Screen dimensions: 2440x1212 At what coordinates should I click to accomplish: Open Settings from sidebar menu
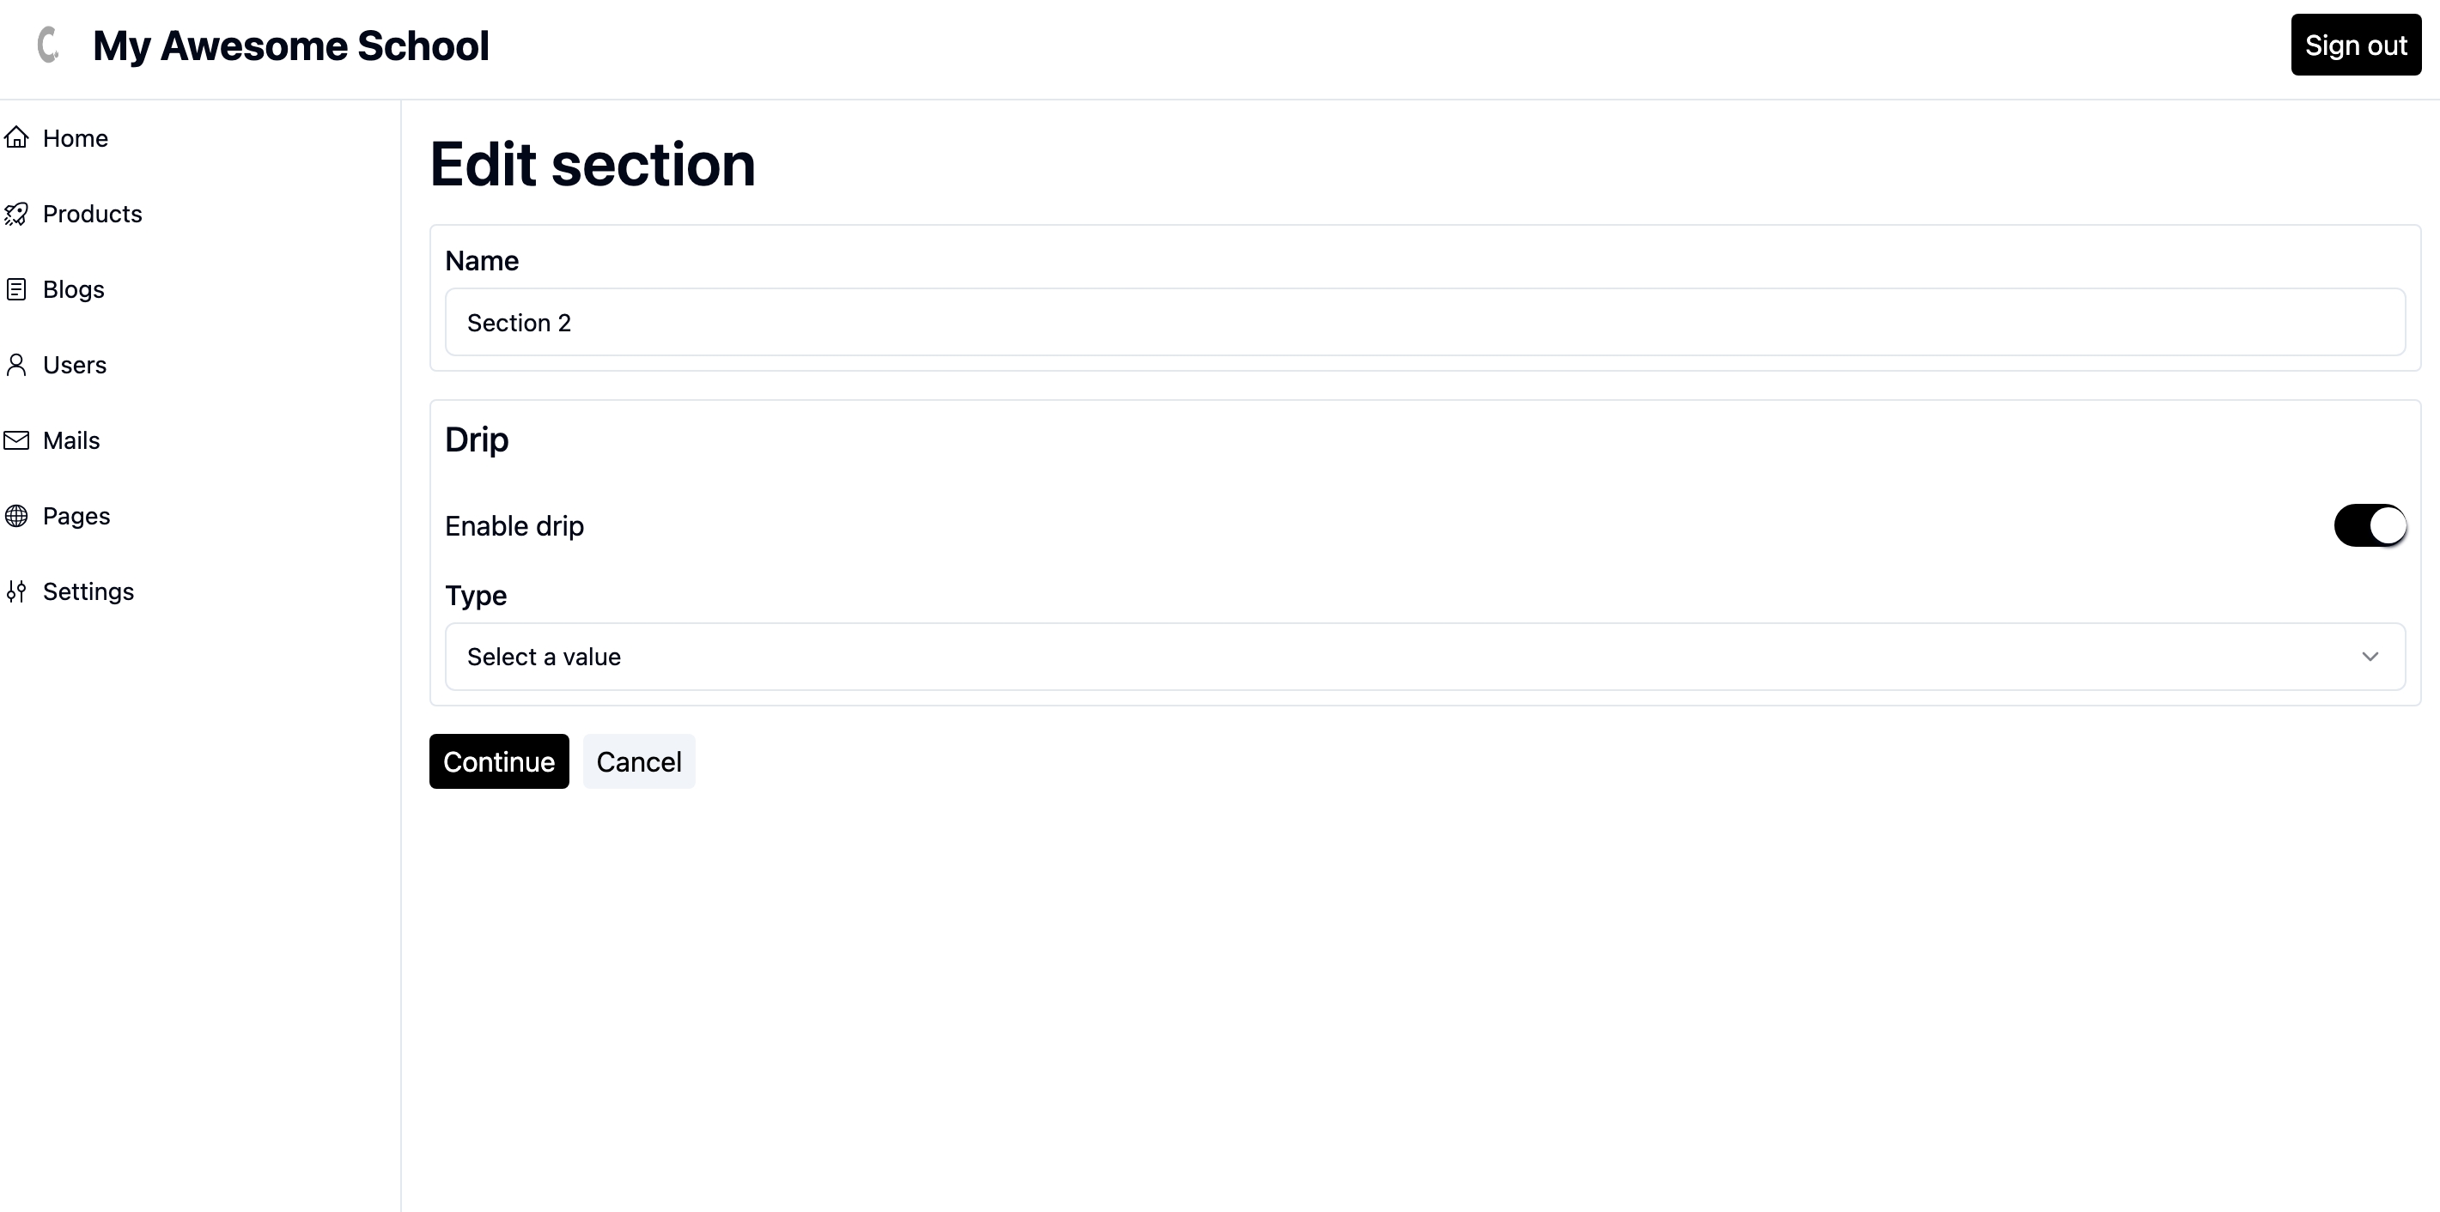click(88, 591)
